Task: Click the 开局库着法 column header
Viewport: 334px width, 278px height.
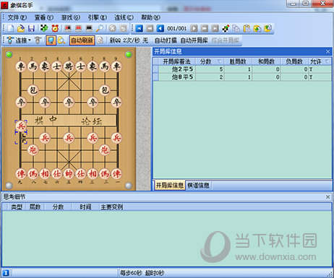Action: (176, 61)
